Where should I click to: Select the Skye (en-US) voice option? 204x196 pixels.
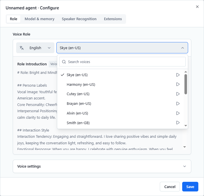click(120, 75)
